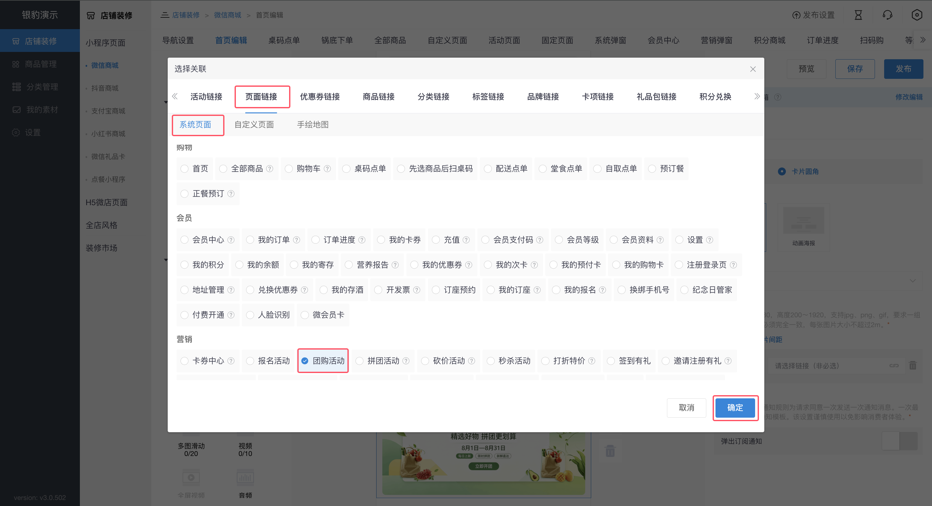The image size is (932, 506).
Task: Click the 保存 button
Action: (x=855, y=69)
